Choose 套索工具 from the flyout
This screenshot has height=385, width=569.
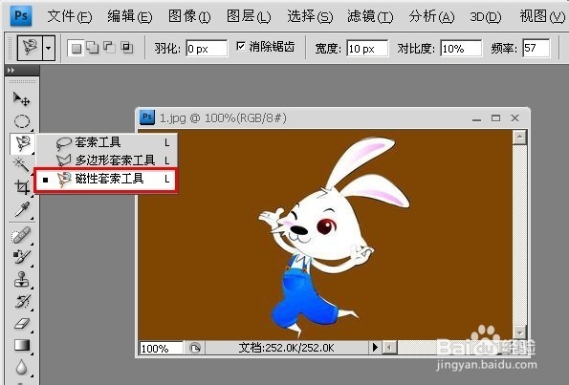(x=106, y=142)
